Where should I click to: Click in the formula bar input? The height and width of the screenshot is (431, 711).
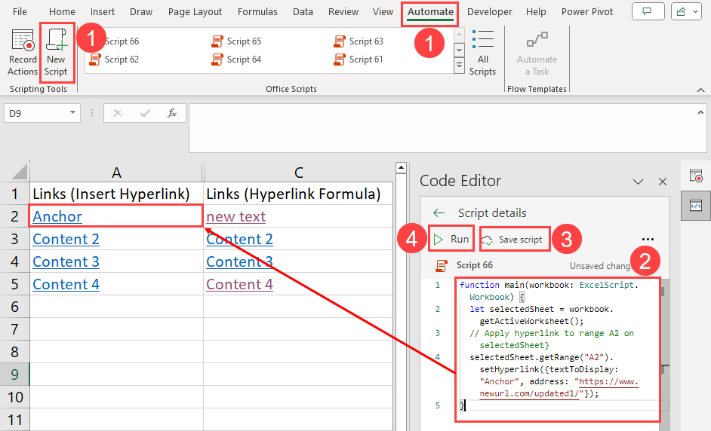(447, 128)
